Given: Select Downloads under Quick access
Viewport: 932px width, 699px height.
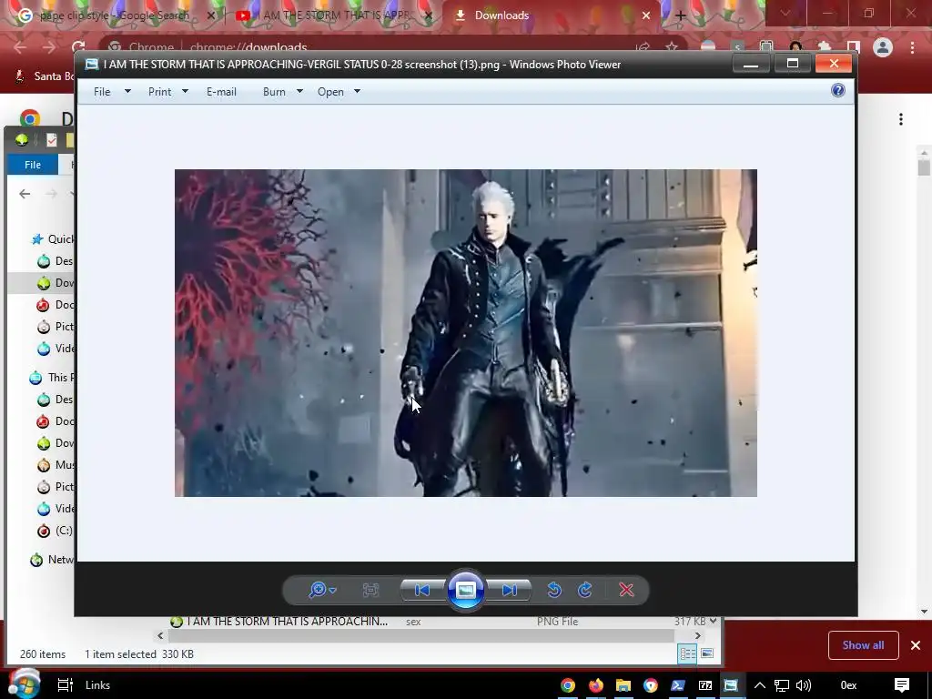Looking at the screenshot, I should click(x=56, y=283).
